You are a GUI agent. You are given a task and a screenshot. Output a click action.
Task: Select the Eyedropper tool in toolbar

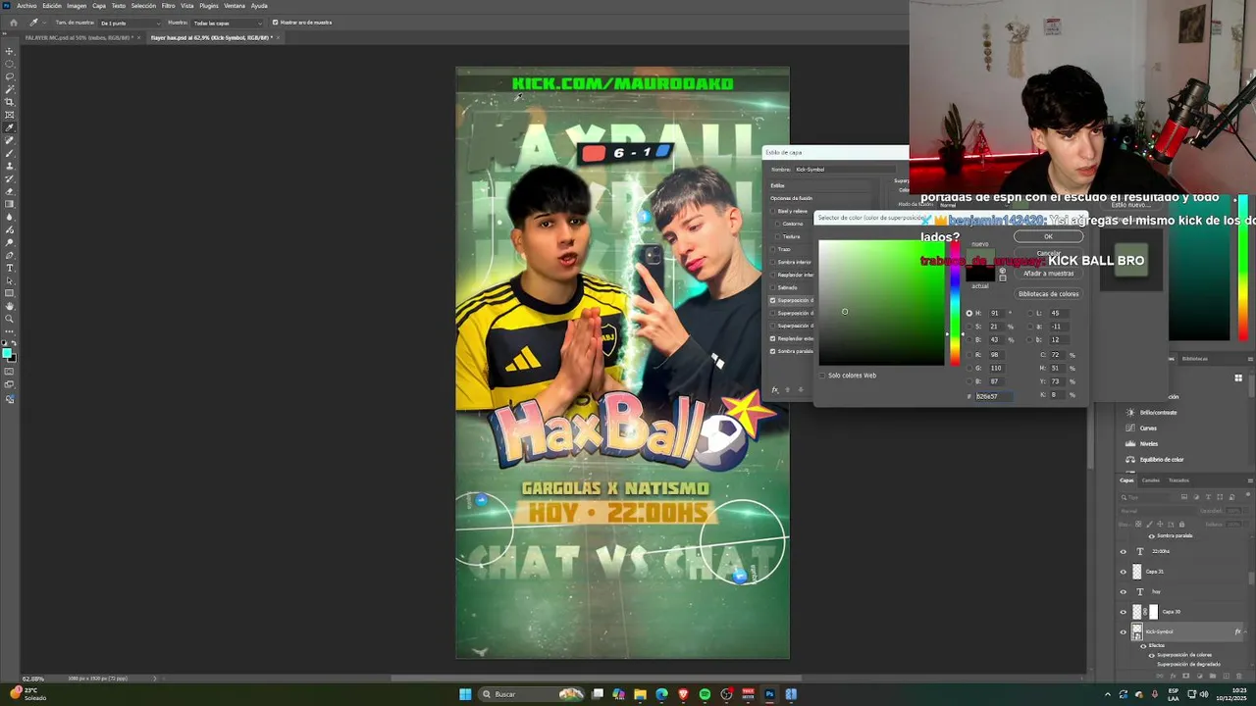(10, 127)
